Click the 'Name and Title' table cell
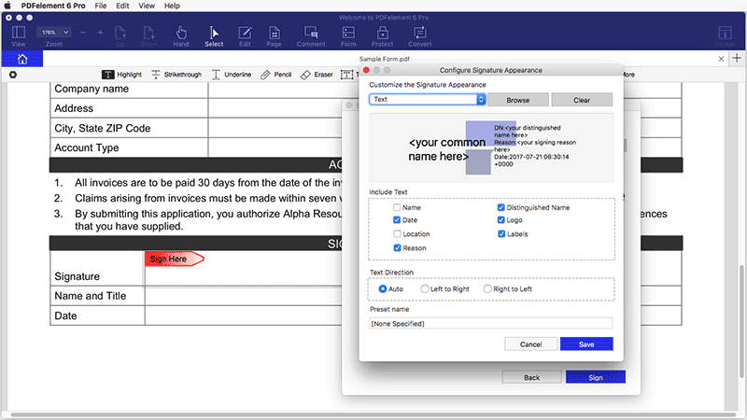Image resolution: width=747 pixels, height=420 pixels. click(97, 296)
